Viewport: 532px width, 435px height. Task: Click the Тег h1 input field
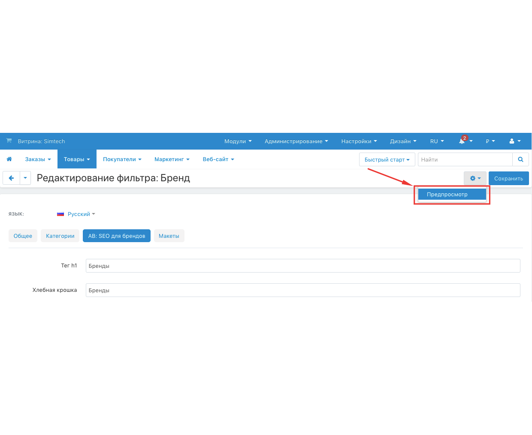(303, 266)
